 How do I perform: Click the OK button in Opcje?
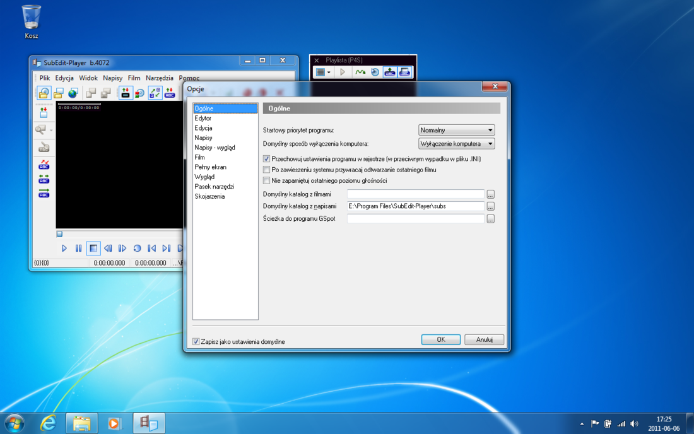pos(441,339)
